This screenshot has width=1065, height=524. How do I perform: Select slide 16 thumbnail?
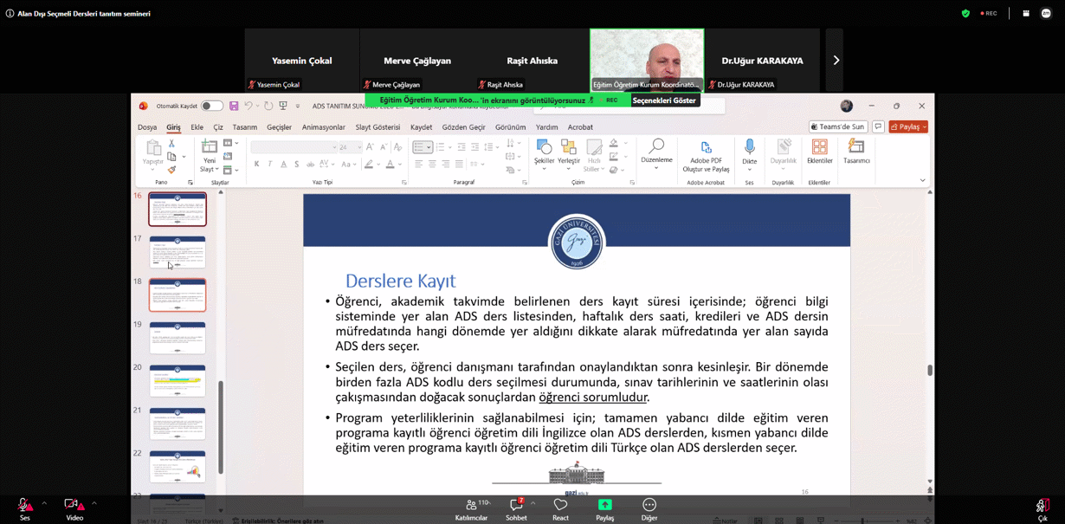[x=177, y=209]
